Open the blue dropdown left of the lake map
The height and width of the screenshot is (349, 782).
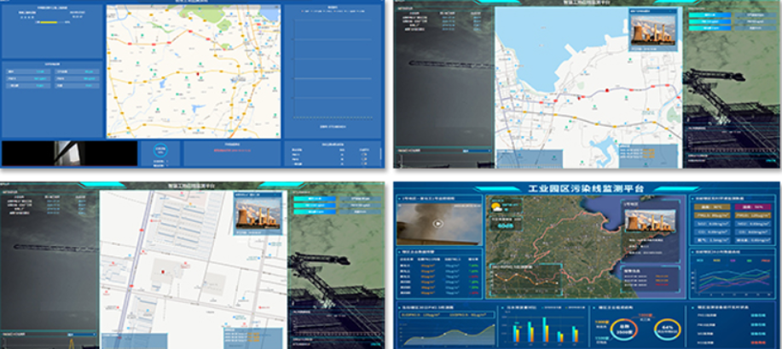(477, 151)
